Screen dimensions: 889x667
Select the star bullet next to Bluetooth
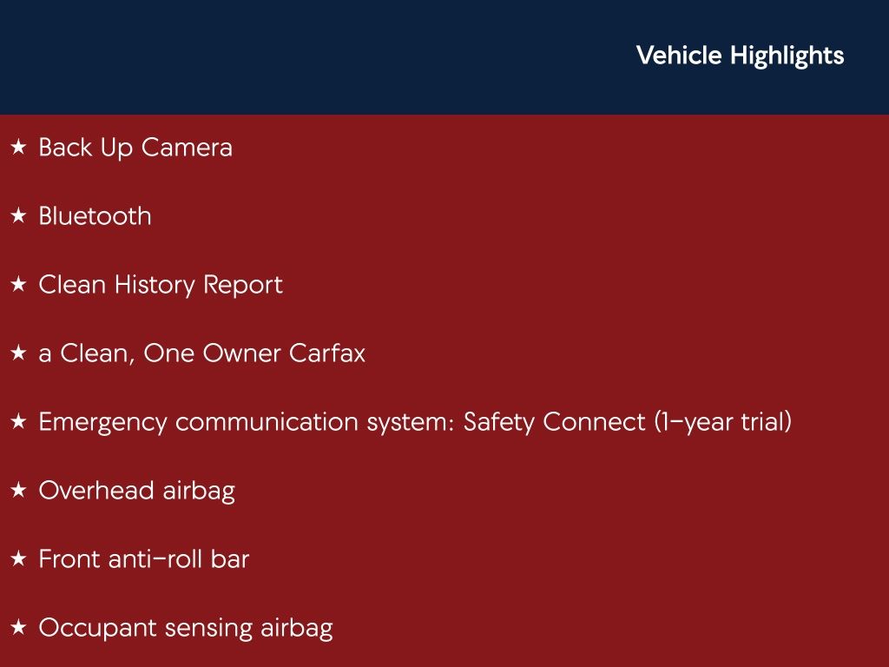coord(18,216)
